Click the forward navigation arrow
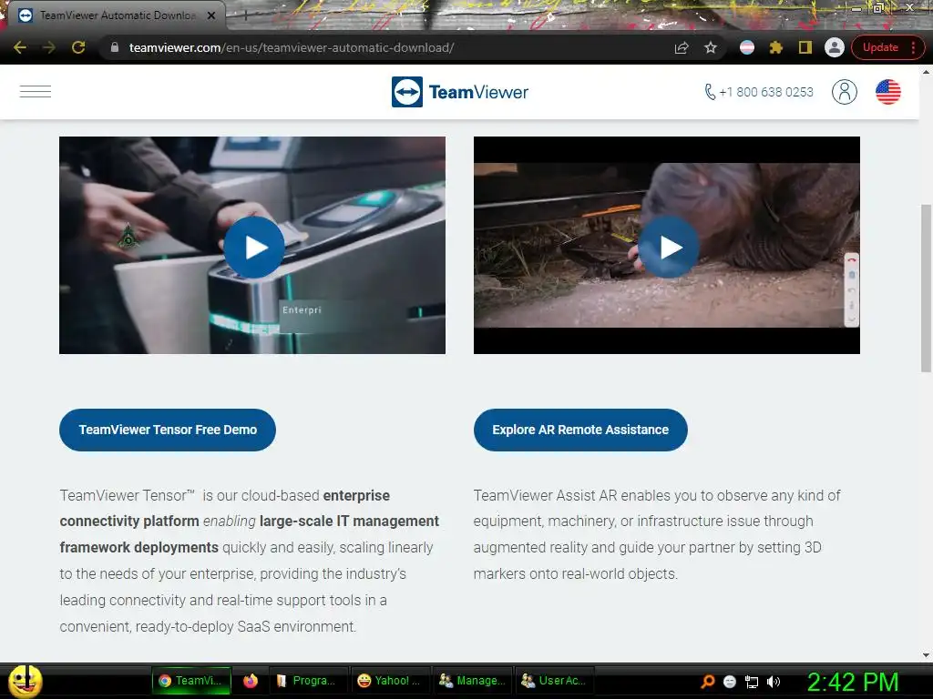 point(49,47)
